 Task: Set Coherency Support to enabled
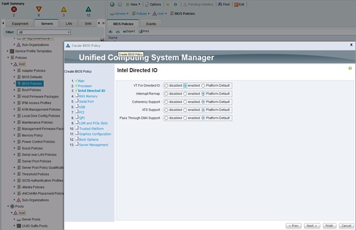tap(185, 102)
